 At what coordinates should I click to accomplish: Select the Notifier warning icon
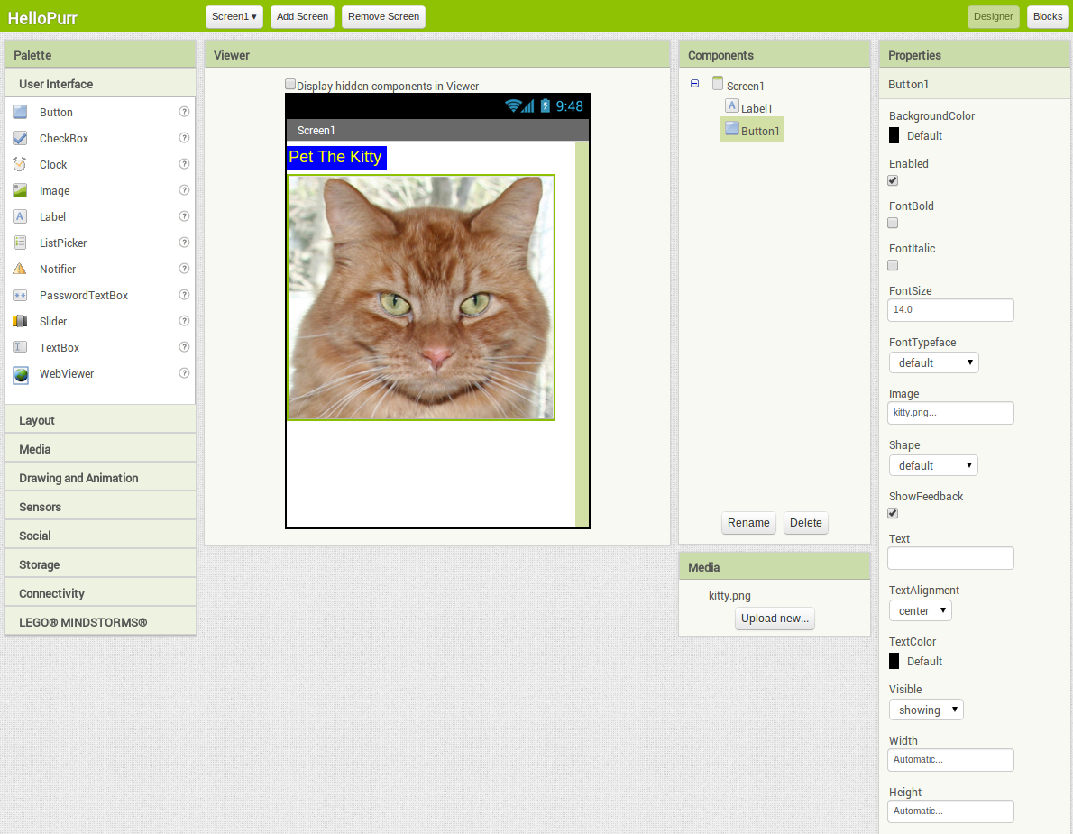pos(20,270)
